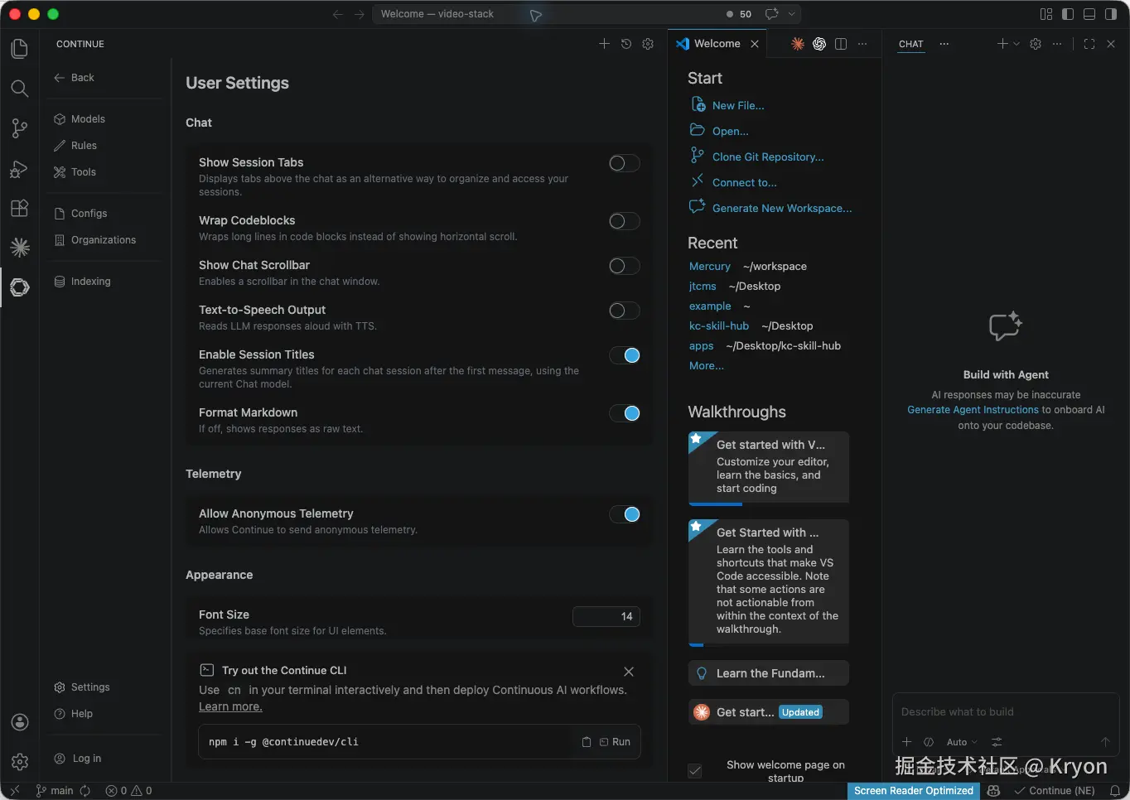Toggle the primary sidebar from the title bar
The image size is (1130, 800).
click(1068, 14)
